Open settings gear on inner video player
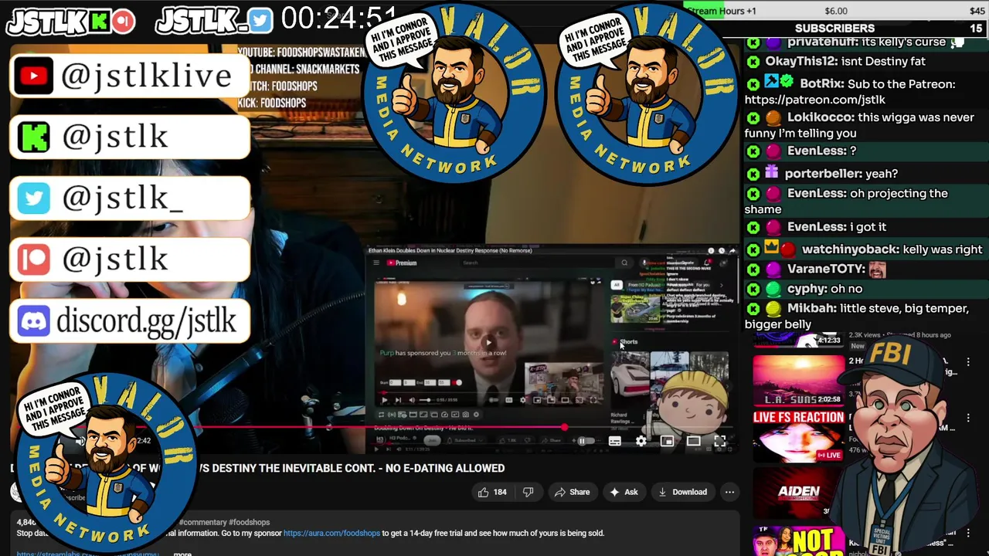The height and width of the screenshot is (556, 989). pos(523,400)
